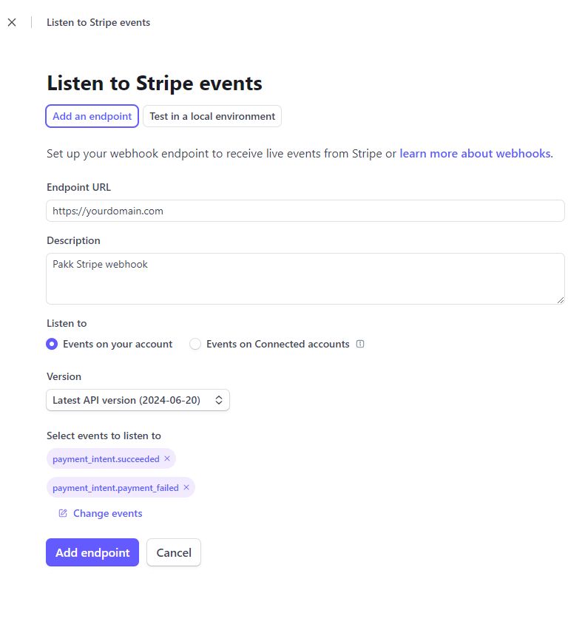Click the chevron on the API version selector
Image resolution: width=585 pixels, height=627 pixels.
coord(219,399)
